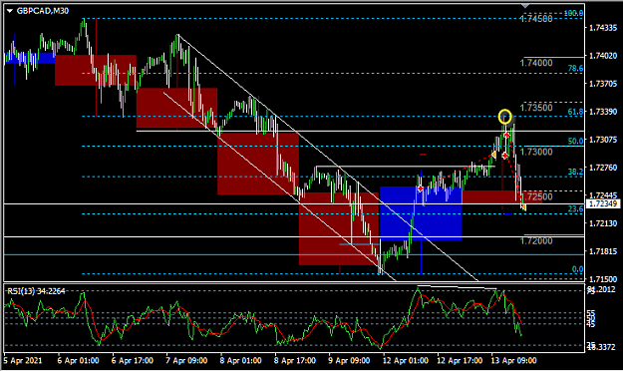Click the 8 Apr 01:00 time label
The width and height of the screenshot is (623, 371).
[x=240, y=361]
